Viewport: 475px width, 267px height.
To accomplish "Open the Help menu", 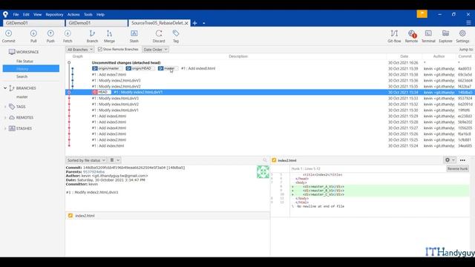I will (x=100, y=15).
